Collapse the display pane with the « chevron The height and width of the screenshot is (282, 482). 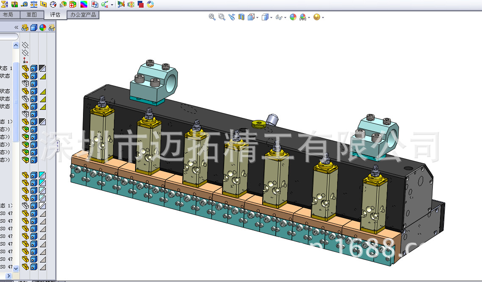coord(16,28)
